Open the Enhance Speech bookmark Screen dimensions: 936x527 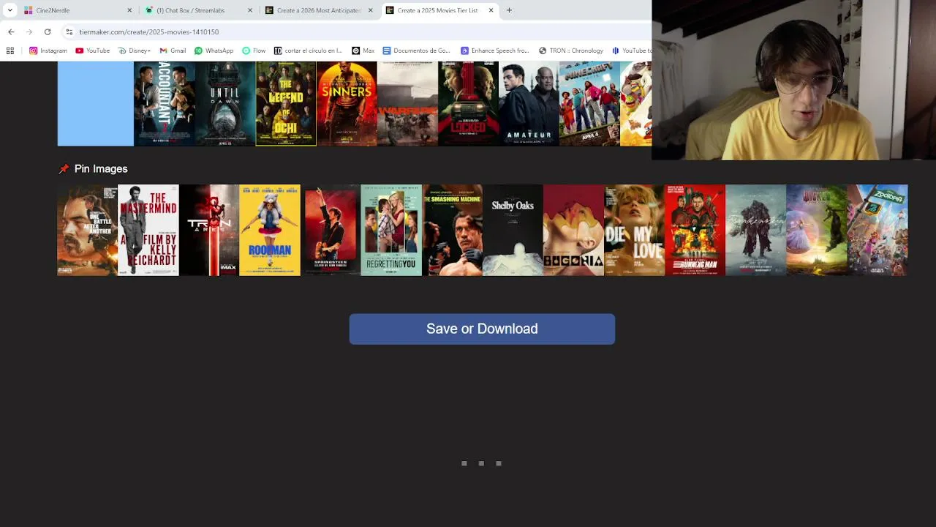pyautogui.click(x=494, y=51)
